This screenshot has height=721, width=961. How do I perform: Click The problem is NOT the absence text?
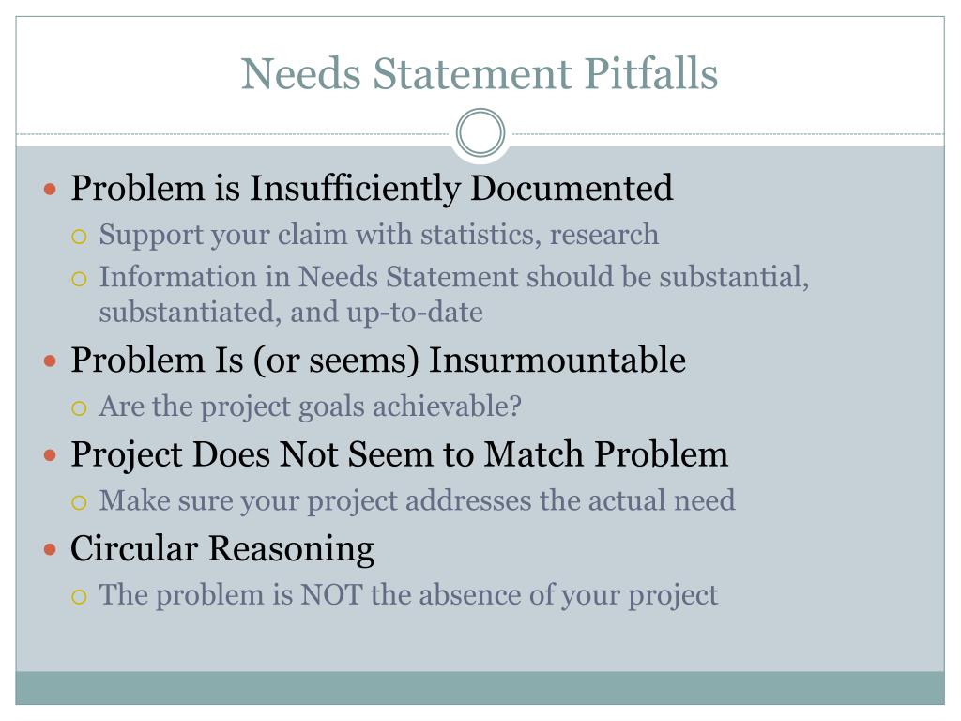(408, 595)
